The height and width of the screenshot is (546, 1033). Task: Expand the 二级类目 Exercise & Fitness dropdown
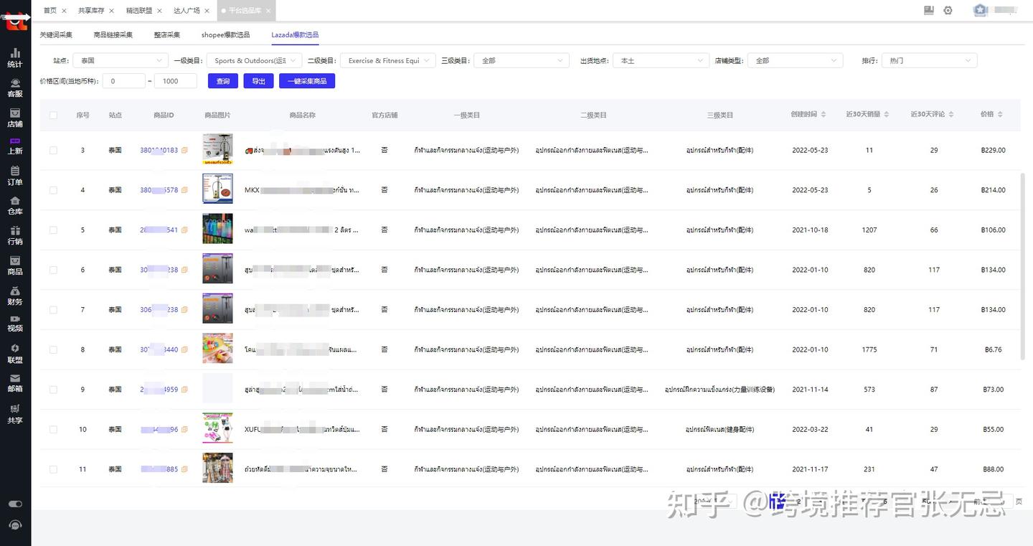click(x=387, y=60)
